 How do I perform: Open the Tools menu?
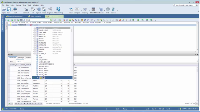pos(29,5)
